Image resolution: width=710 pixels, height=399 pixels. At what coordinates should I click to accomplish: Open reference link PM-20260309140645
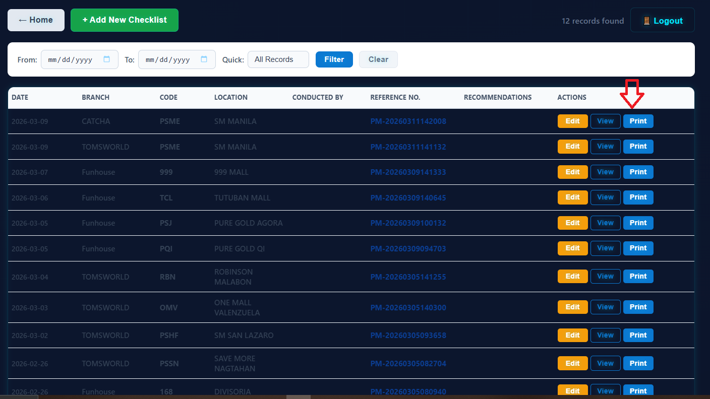click(x=408, y=198)
